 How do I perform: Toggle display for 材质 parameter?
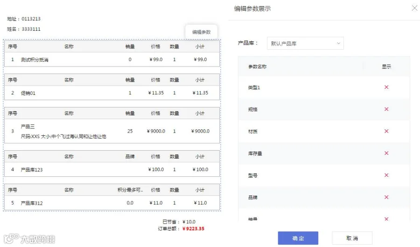(386, 131)
